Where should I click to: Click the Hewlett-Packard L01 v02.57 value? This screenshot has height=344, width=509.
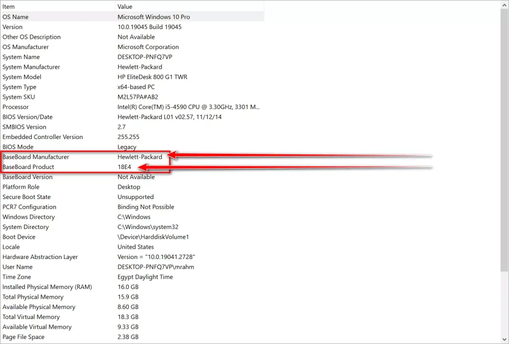170,117
